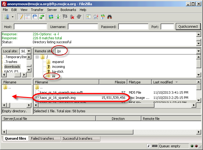Open remote parent directory '..' entry
The height and width of the screenshot is (150, 203).
(39, 88)
